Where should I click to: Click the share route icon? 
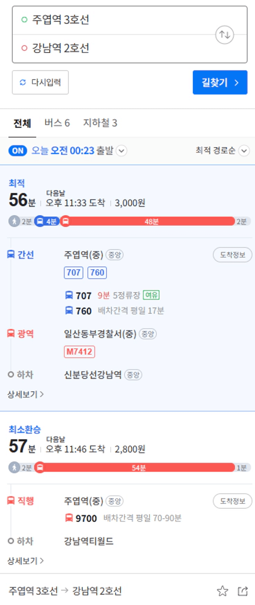(x=243, y=591)
